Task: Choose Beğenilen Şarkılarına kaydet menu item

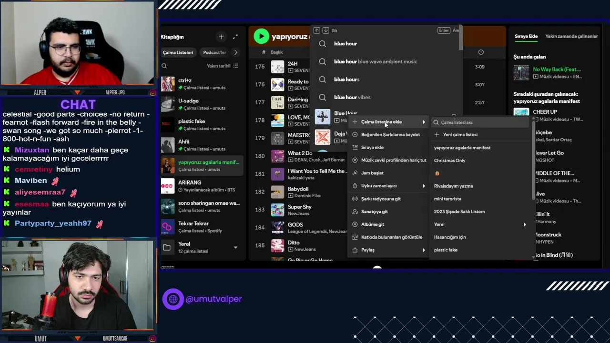Action: click(x=389, y=135)
